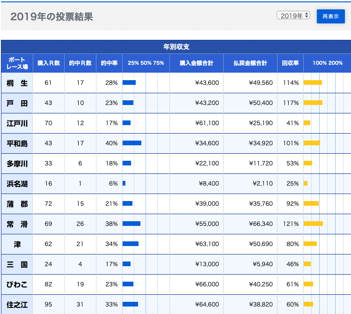Screen dimensions: 351x314
Task: Select the びわこ venue row label
Action: pos(17,284)
